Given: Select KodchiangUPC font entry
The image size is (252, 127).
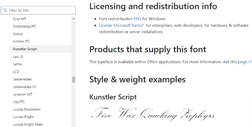Looking at the screenshot, I should (25, 26).
